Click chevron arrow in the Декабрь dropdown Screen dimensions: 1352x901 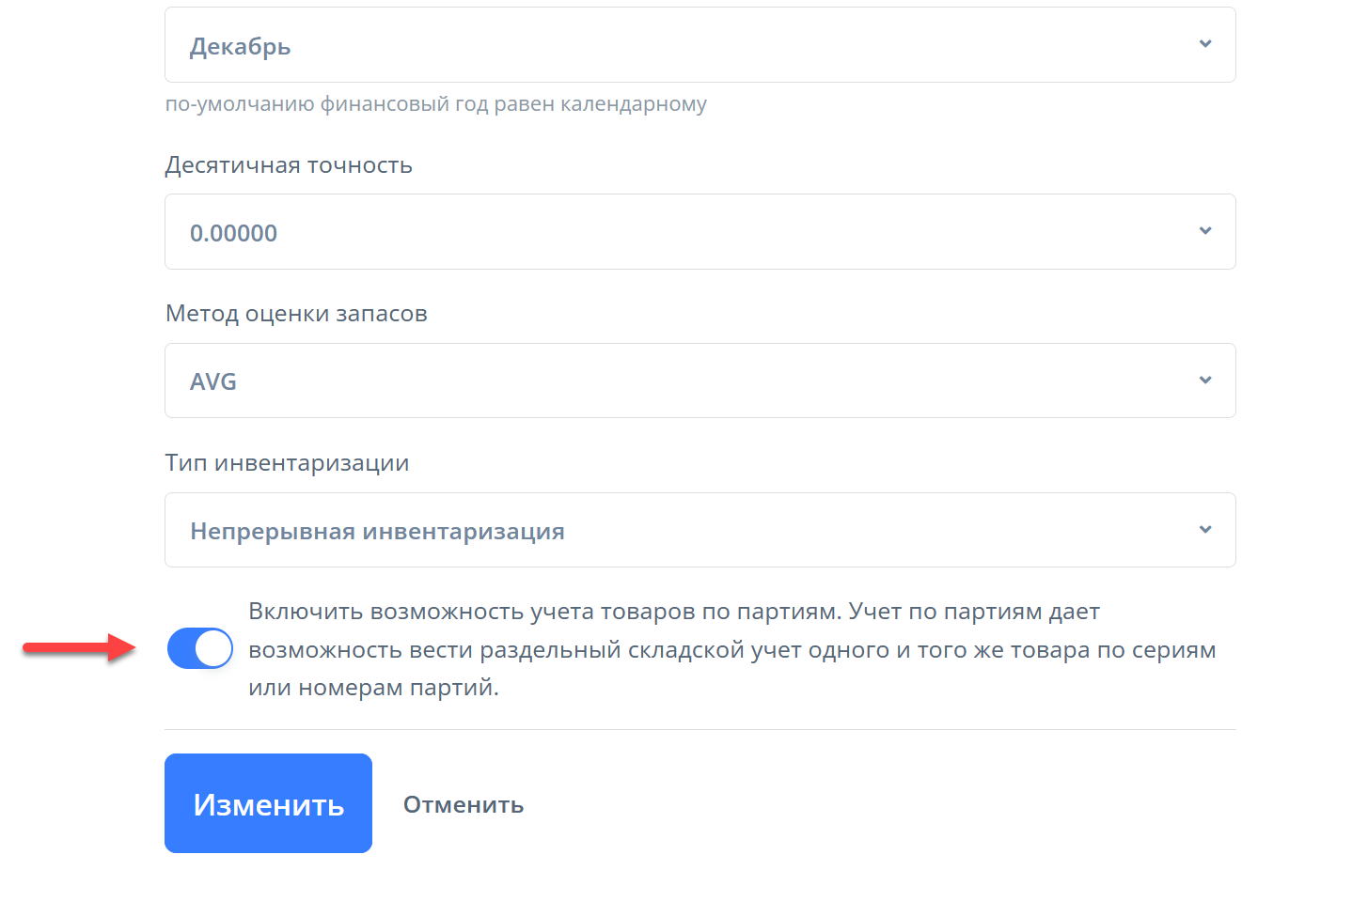[x=1205, y=44]
